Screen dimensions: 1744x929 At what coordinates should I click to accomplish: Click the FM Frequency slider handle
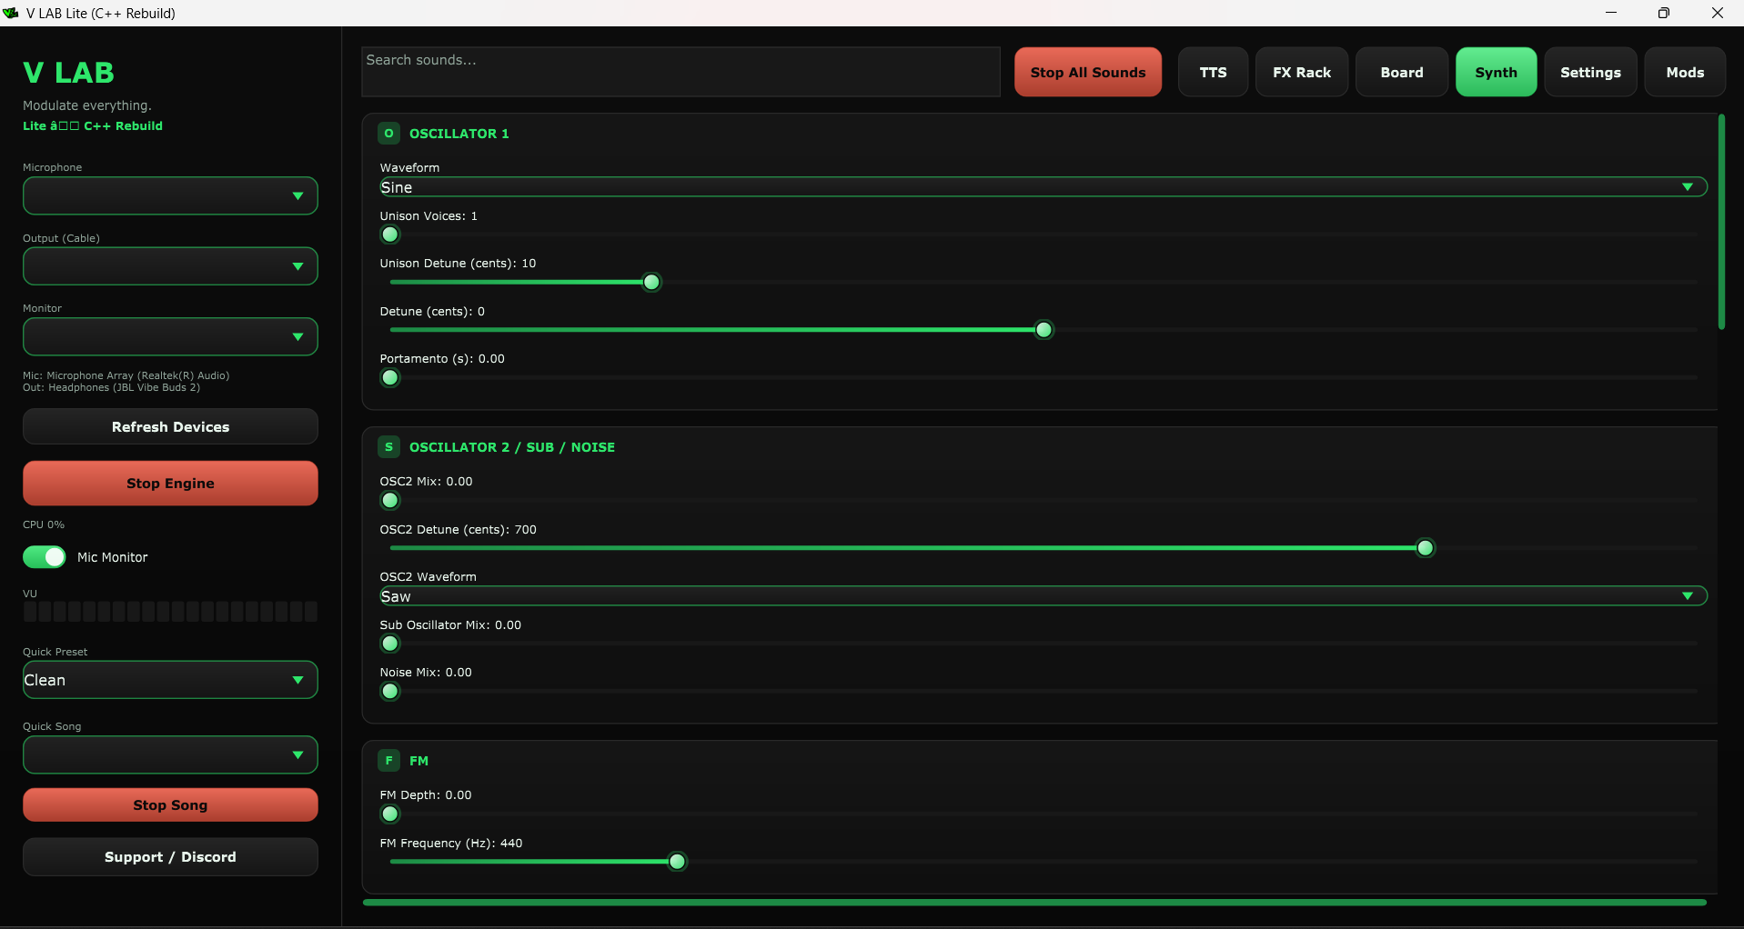click(x=677, y=862)
